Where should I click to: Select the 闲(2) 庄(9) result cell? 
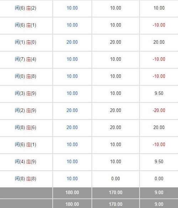point(26,110)
